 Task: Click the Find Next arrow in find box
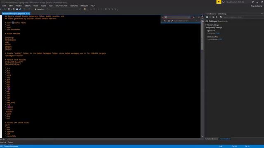point(193,17)
